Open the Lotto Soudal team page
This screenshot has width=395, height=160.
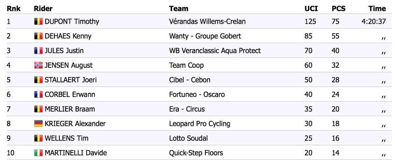(x=188, y=138)
